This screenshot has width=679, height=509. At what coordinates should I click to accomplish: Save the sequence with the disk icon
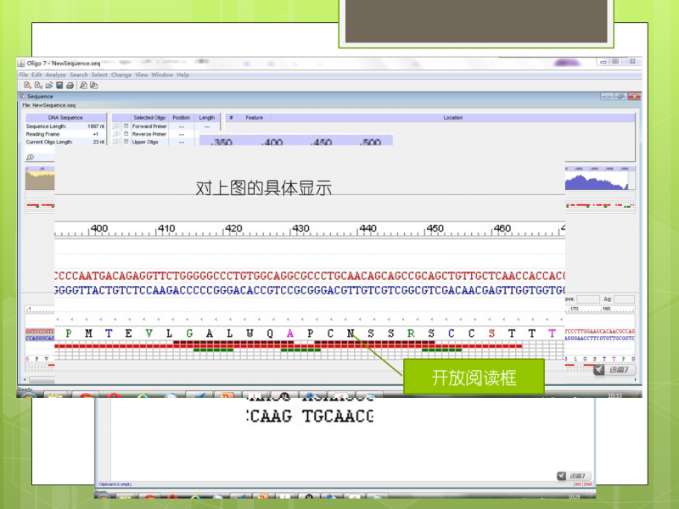tap(59, 86)
